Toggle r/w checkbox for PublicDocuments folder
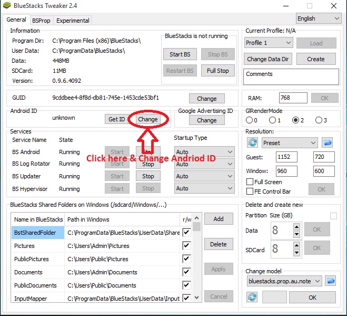Image resolution: width=347 pixels, height=316 pixels. coord(186,285)
